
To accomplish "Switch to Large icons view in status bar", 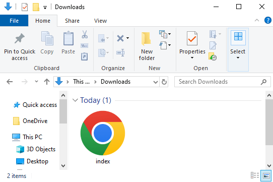I will 266,175.
